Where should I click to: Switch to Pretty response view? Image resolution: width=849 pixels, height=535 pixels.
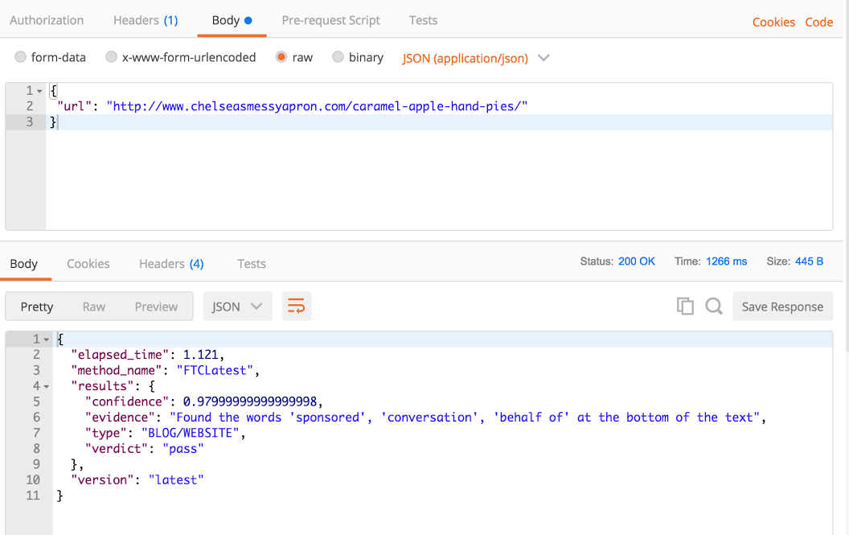37,307
